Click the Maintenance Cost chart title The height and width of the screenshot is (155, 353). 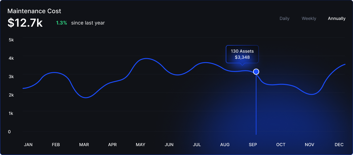point(34,11)
